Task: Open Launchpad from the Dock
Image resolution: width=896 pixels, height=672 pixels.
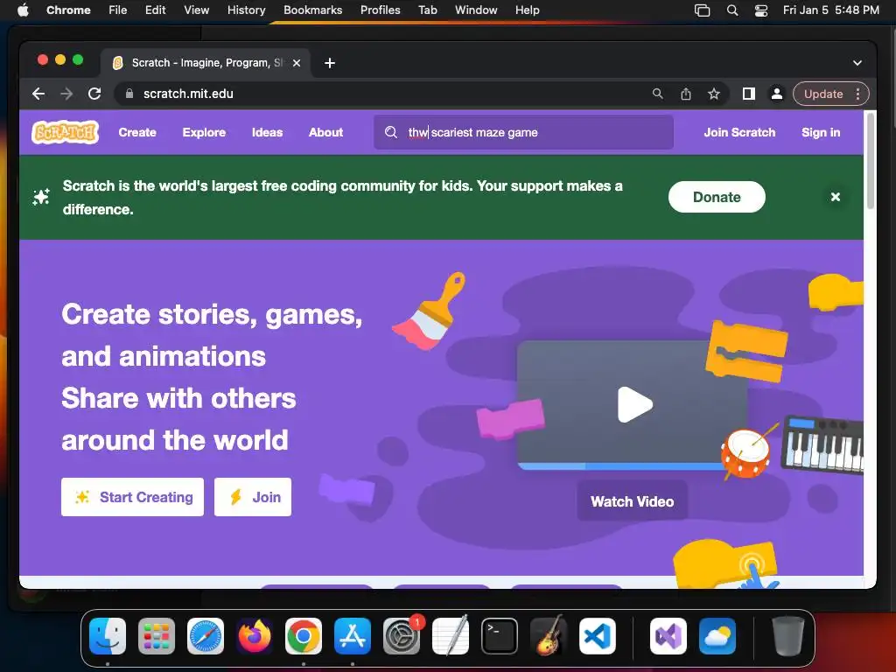Action: (x=157, y=636)
